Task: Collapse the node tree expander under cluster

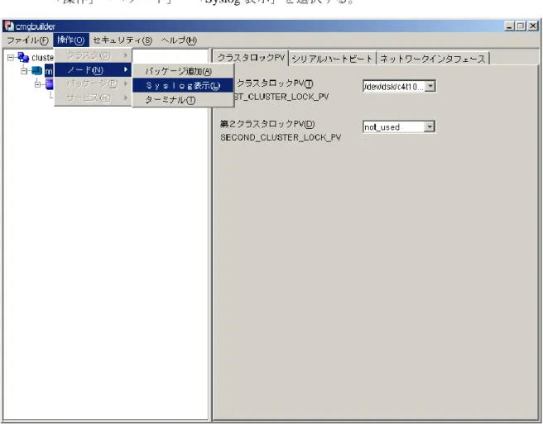Action: click(24, 71)
